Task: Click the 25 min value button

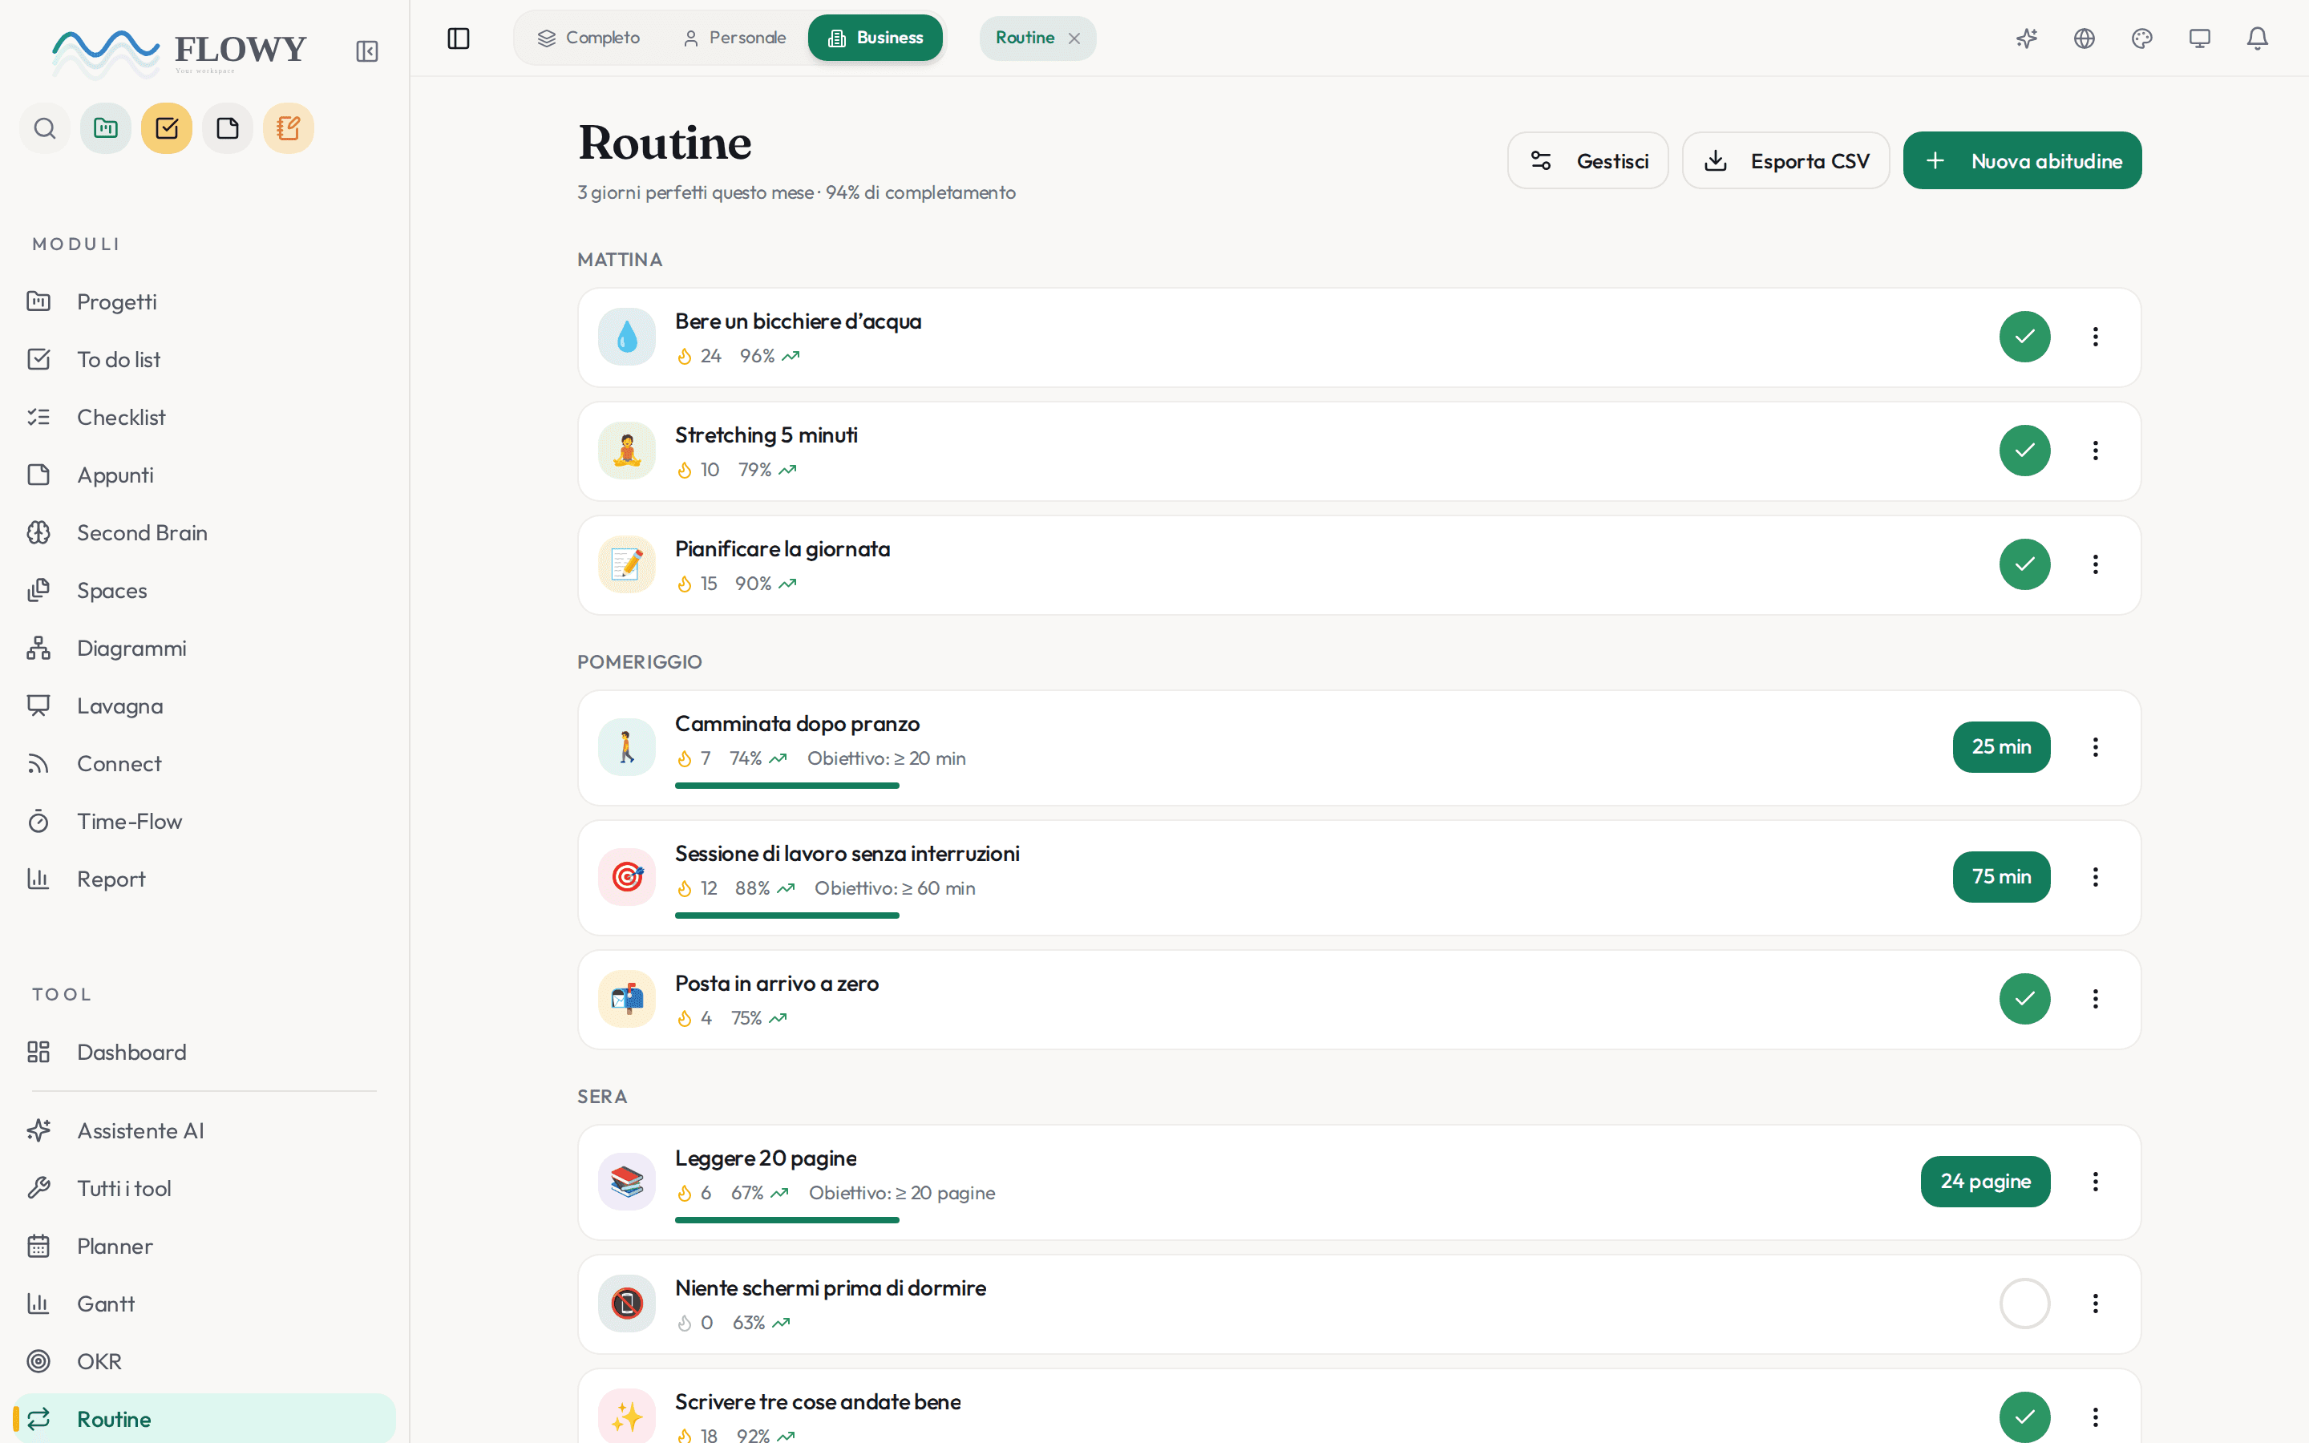Action: (x=2001, y=747)
